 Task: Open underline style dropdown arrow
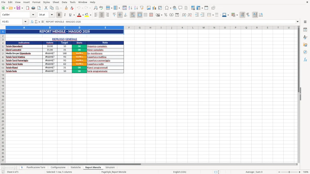(74, 15)
